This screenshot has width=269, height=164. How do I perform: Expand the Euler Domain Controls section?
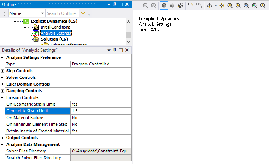click(2, 84)
